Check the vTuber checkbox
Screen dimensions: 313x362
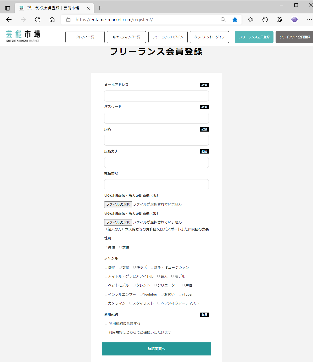(180, 294)
